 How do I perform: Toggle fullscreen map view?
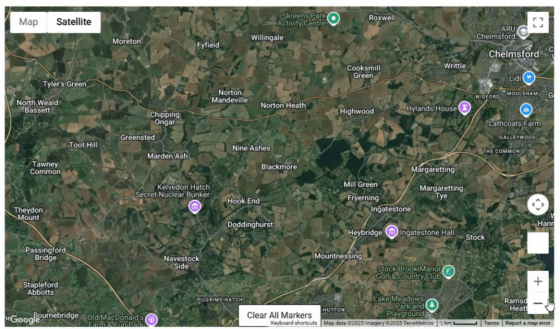point(538,22)
